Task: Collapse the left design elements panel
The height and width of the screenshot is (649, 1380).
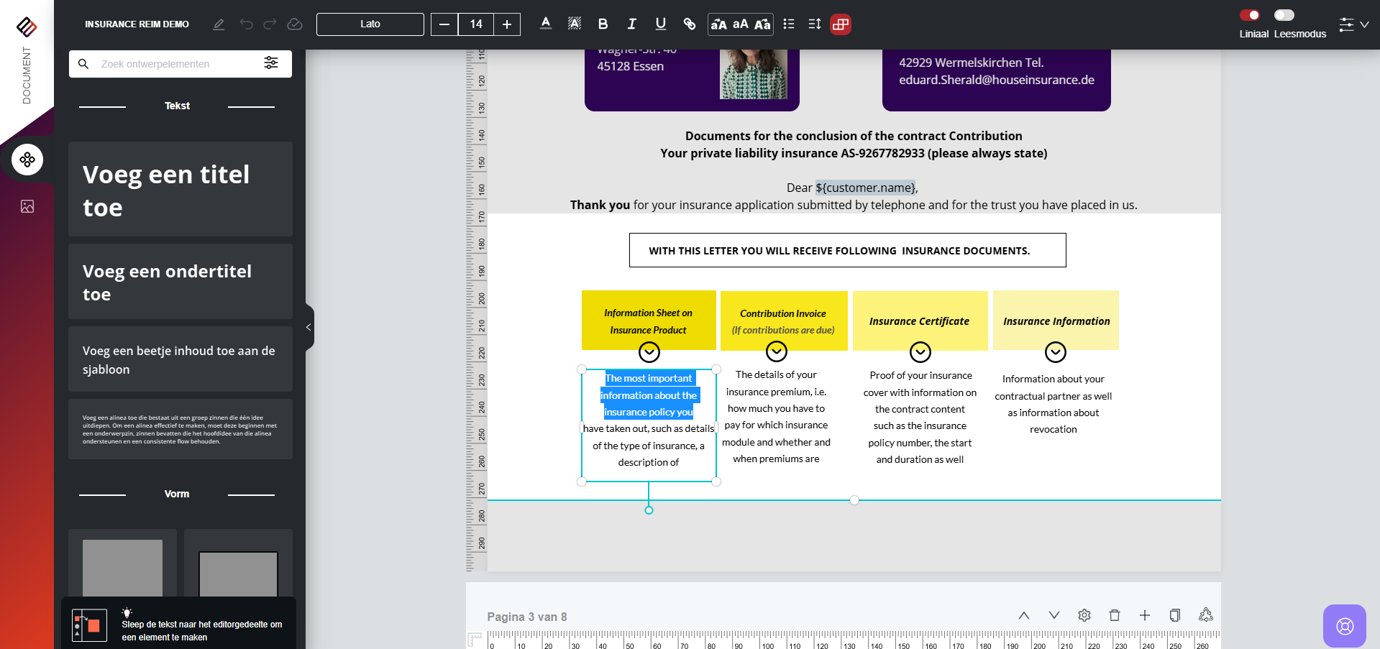Action: (309, 328)
